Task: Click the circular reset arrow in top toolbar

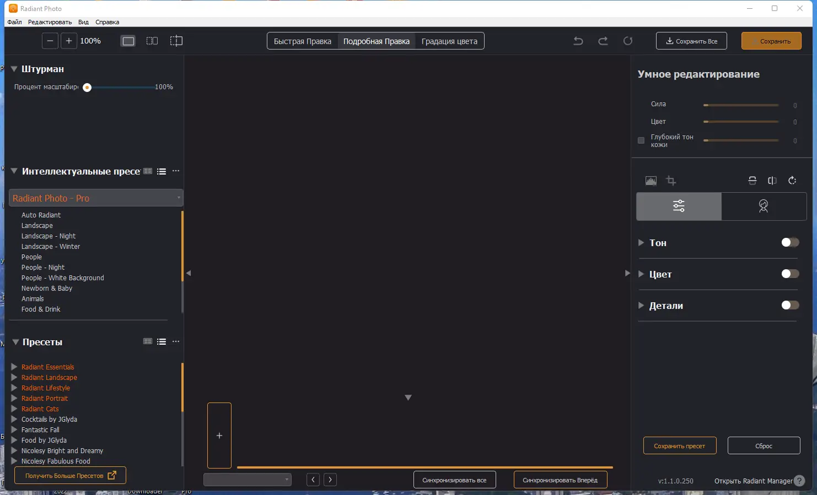Action: (628, 41)
